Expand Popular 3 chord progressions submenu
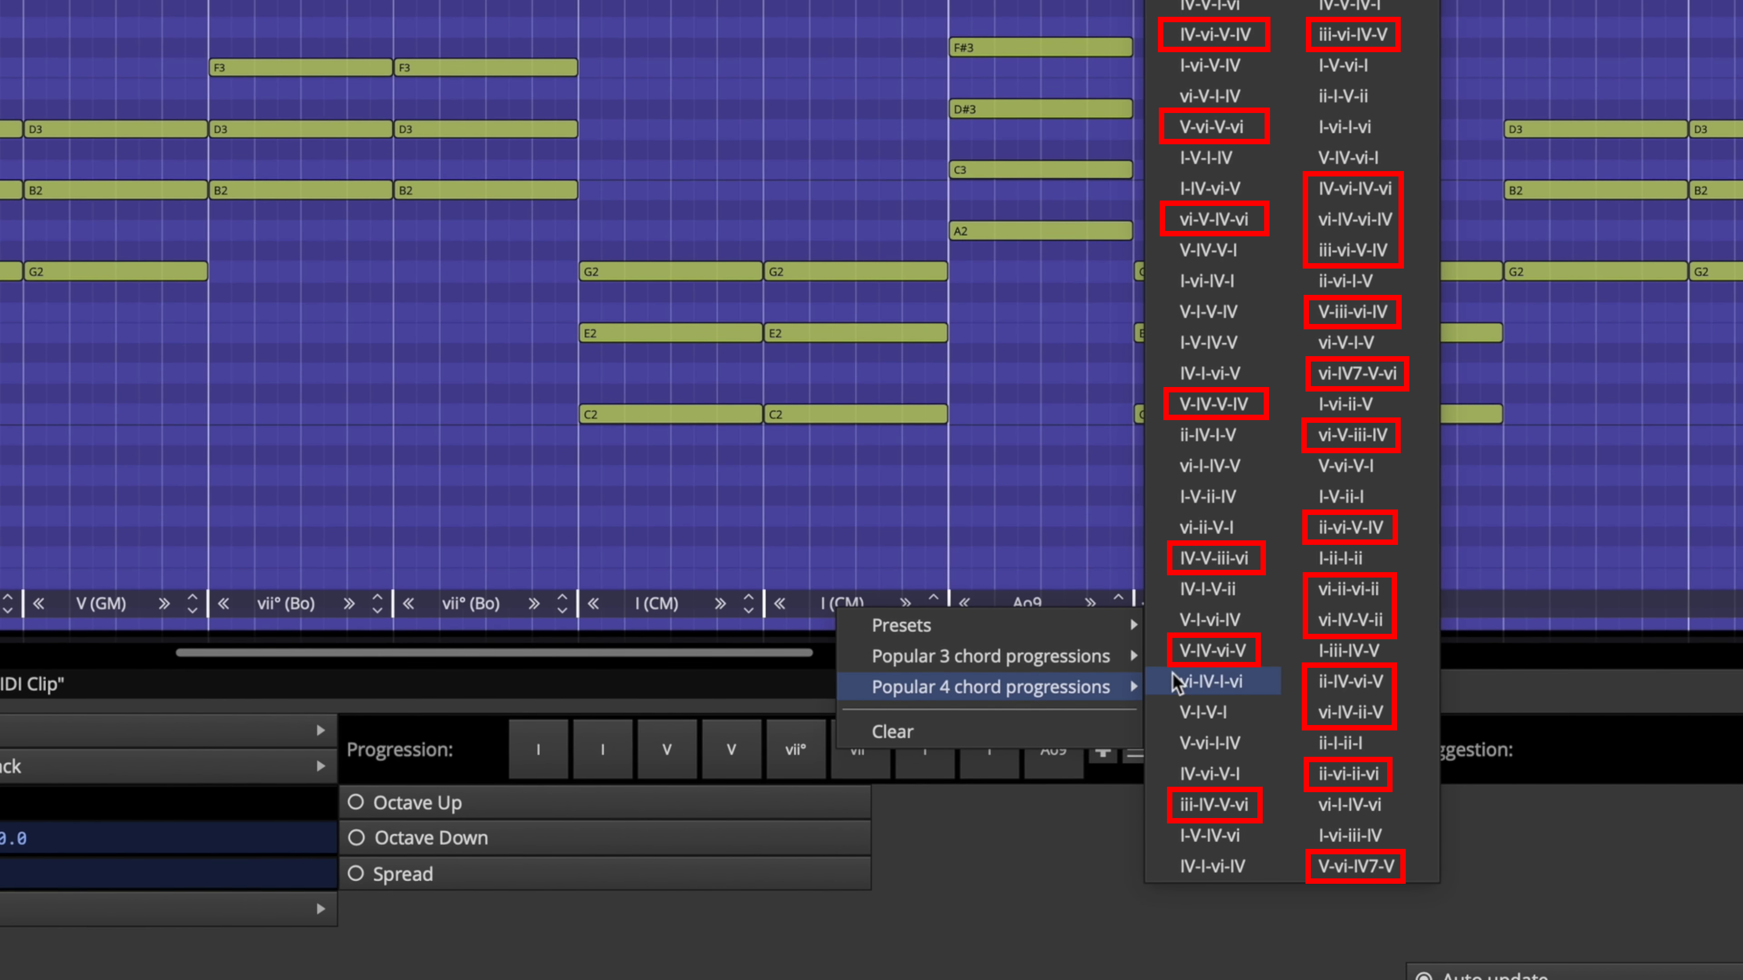Viewport: 1743px width, 980px height. click(x=990, y=656)
